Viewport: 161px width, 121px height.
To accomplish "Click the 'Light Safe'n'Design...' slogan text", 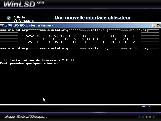I will [25, 117].
